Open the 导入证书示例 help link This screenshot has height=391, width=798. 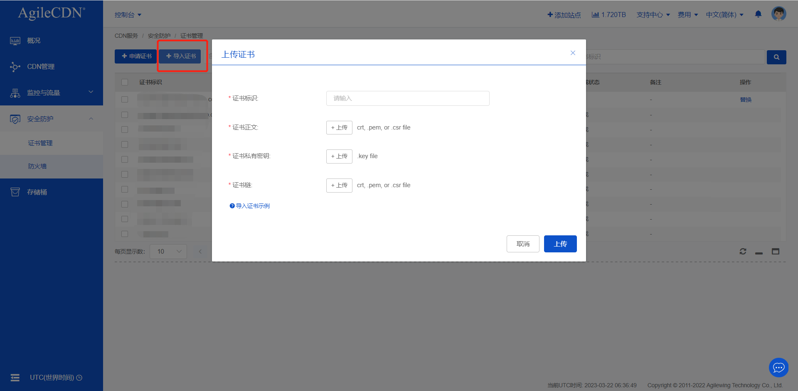pyautogui.click(x=252, y=206)
